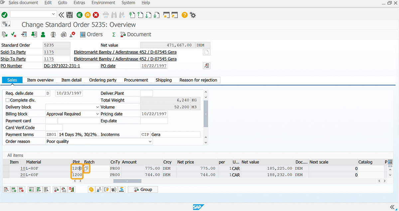This screenshot has height=211, width=399.
Task: Click the Req. deliv.date field 10/23/1997
Action: 69,94
